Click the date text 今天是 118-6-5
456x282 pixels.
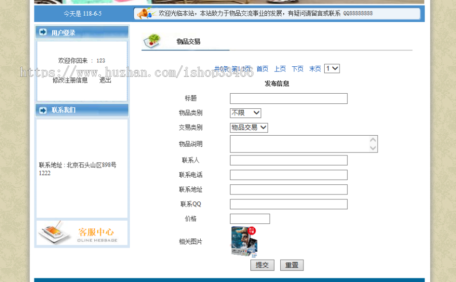pyautogui.click(x=83, y=14)
